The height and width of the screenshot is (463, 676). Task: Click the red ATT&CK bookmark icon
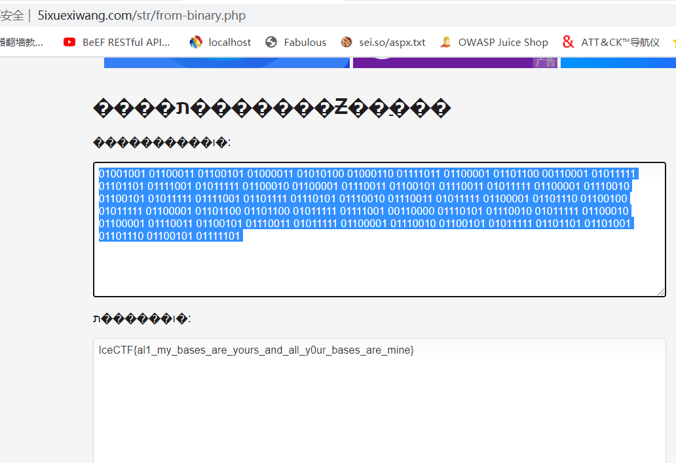pyautogui.click(x=568, y=43)
